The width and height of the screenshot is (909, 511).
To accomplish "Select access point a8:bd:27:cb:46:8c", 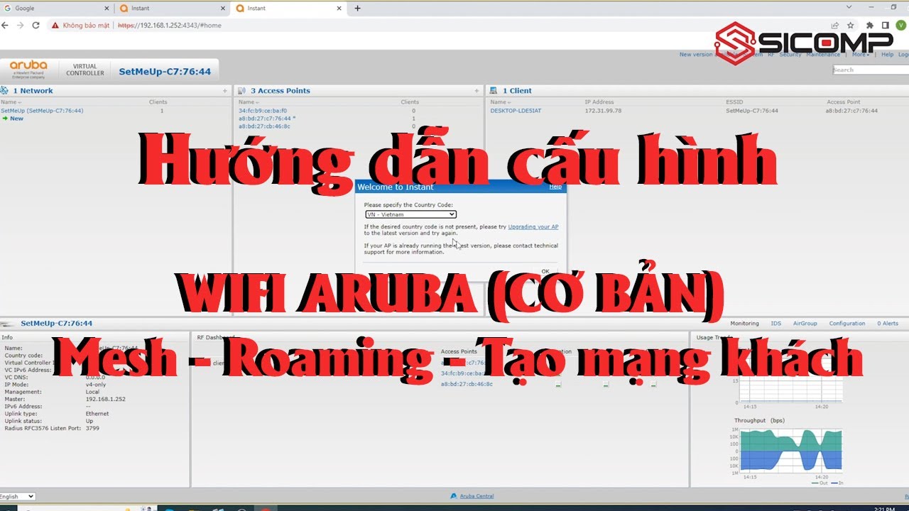I will 264,126.
